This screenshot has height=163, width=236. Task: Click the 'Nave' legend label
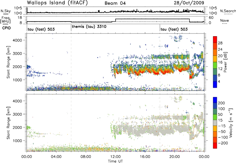click(x=224, y=21)
